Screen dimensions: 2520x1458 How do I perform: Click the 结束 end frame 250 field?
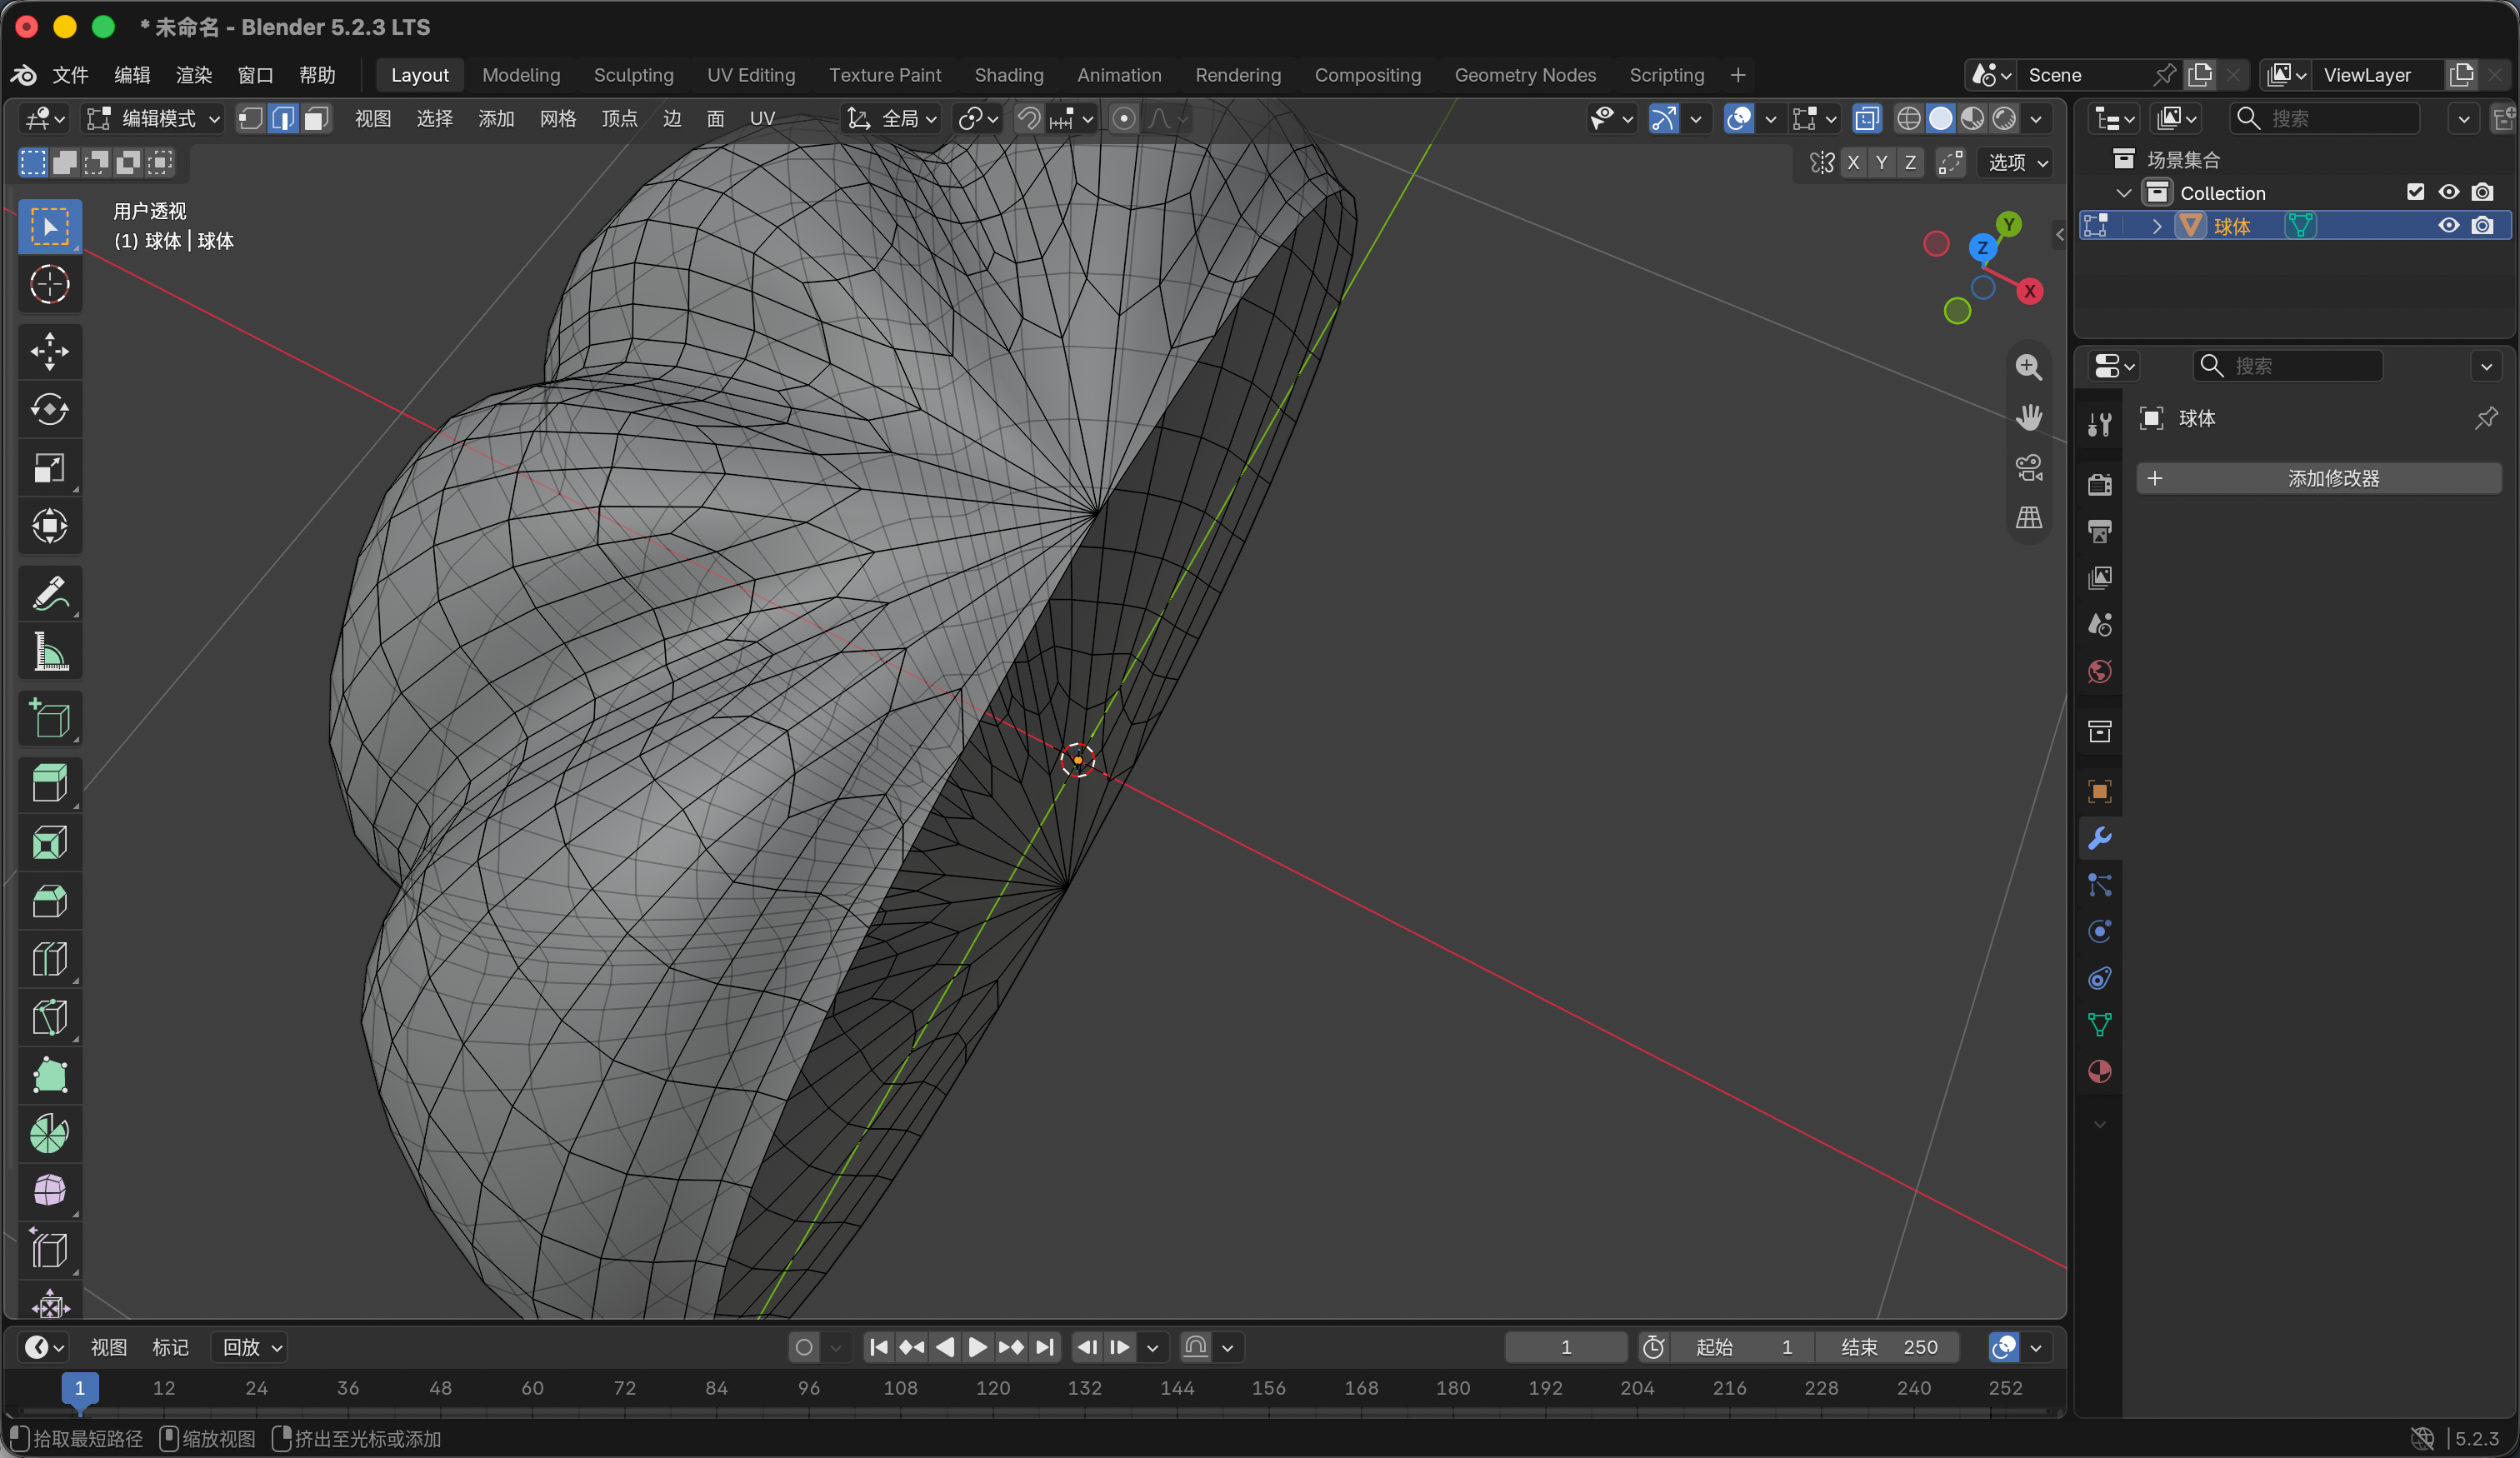[x=1887, y=1347]
